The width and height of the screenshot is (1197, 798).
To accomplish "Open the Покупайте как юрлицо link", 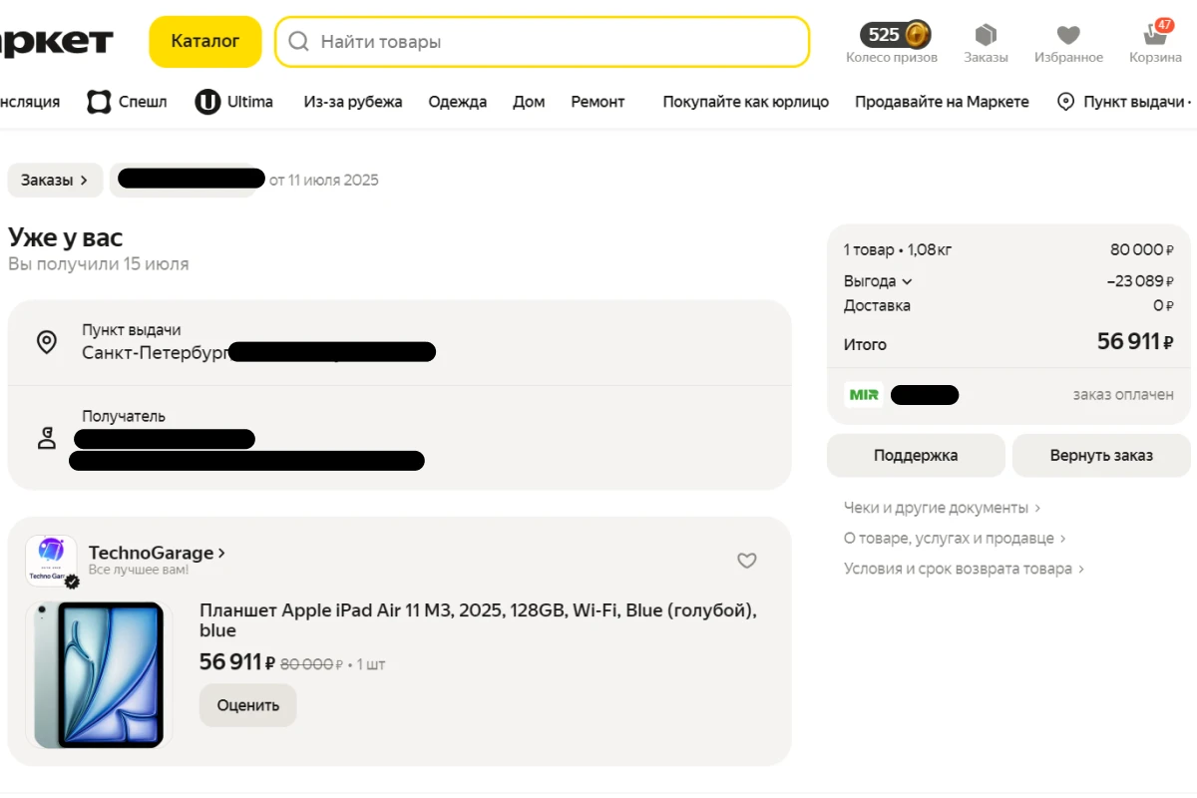I will coord(746,102).
